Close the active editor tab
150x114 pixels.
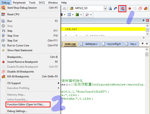click(x=147, y=43)
